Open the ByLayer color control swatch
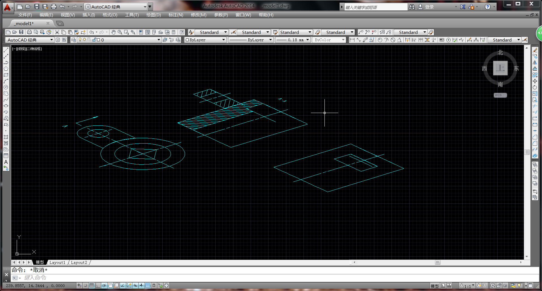This screenshot has height=291, width=542. (205, 40)
